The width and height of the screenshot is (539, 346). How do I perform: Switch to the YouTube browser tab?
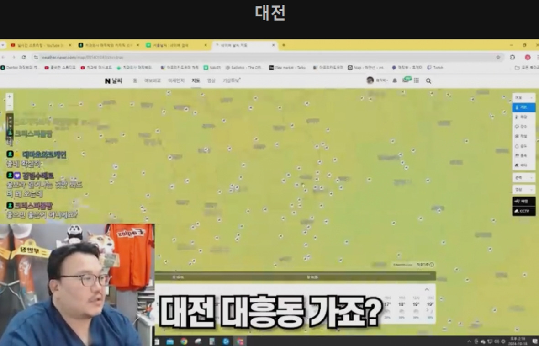pos(41,45)
